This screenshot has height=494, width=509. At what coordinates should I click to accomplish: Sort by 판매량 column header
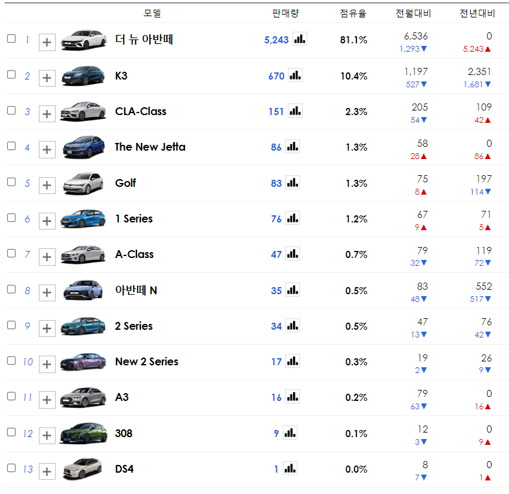click(x=285, y=13)
